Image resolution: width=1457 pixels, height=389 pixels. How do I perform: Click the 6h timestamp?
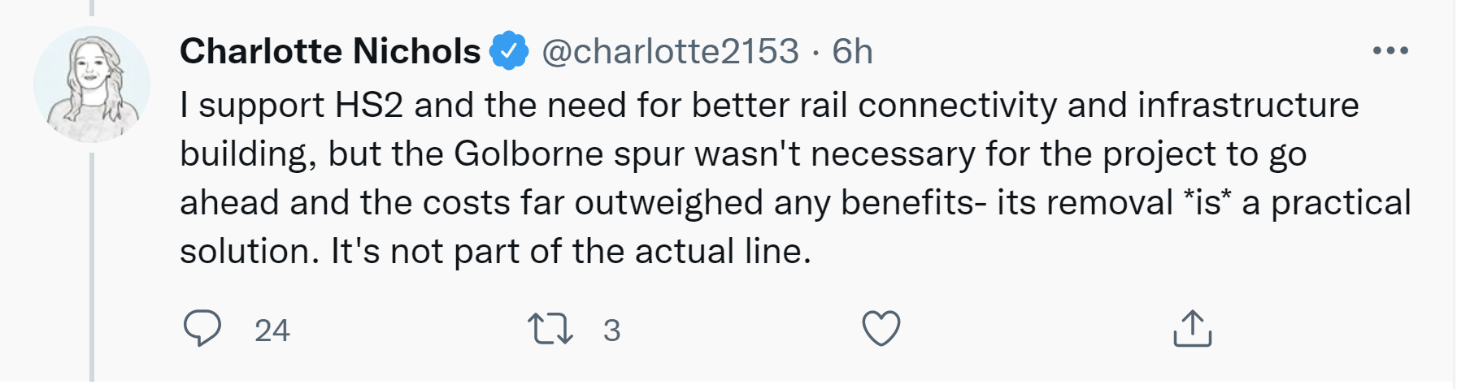tap(852, 51)
